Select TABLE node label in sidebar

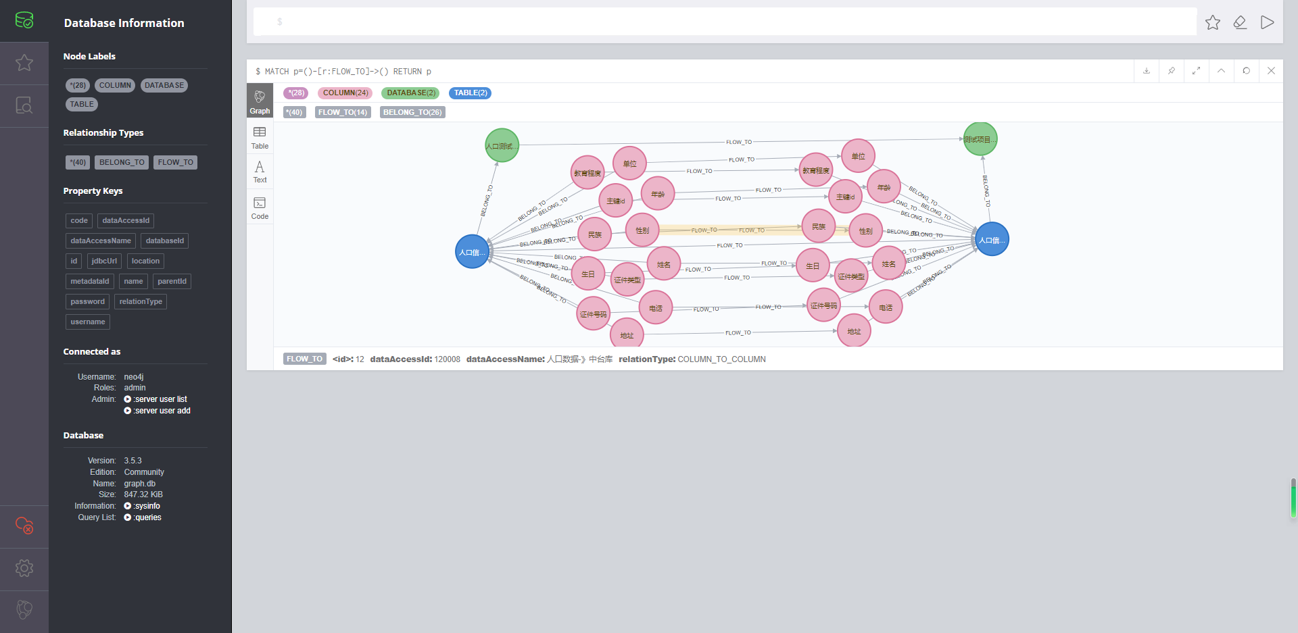(x=82, y=104)
